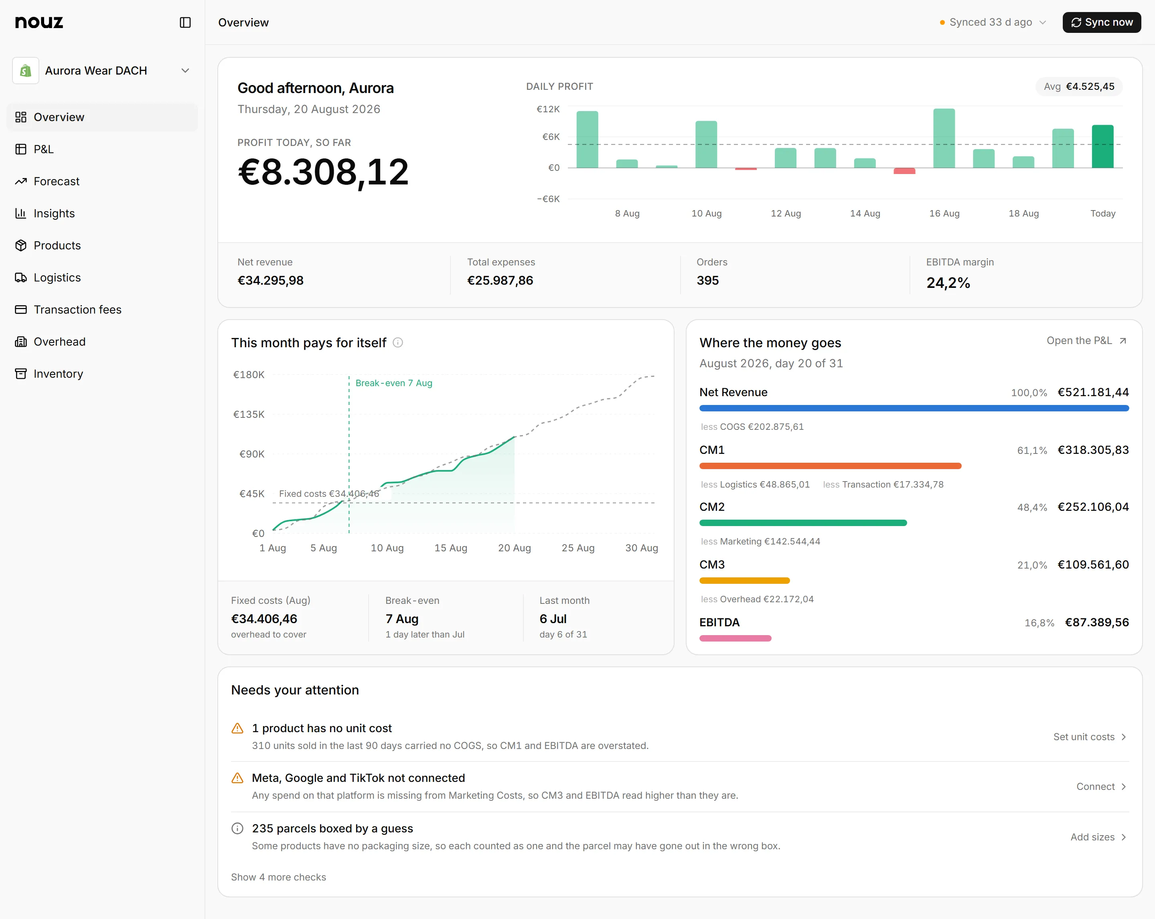
Task: Click the nouz logo
Action: pos(39,22)
